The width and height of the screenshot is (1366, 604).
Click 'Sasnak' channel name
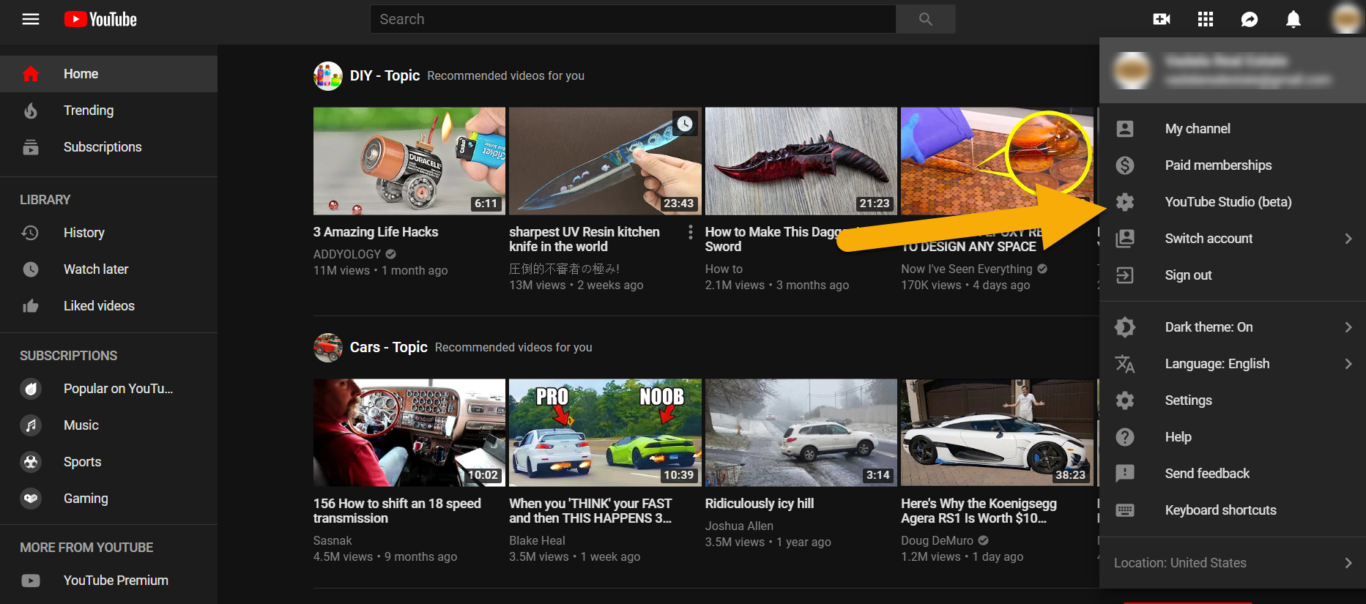333,540
